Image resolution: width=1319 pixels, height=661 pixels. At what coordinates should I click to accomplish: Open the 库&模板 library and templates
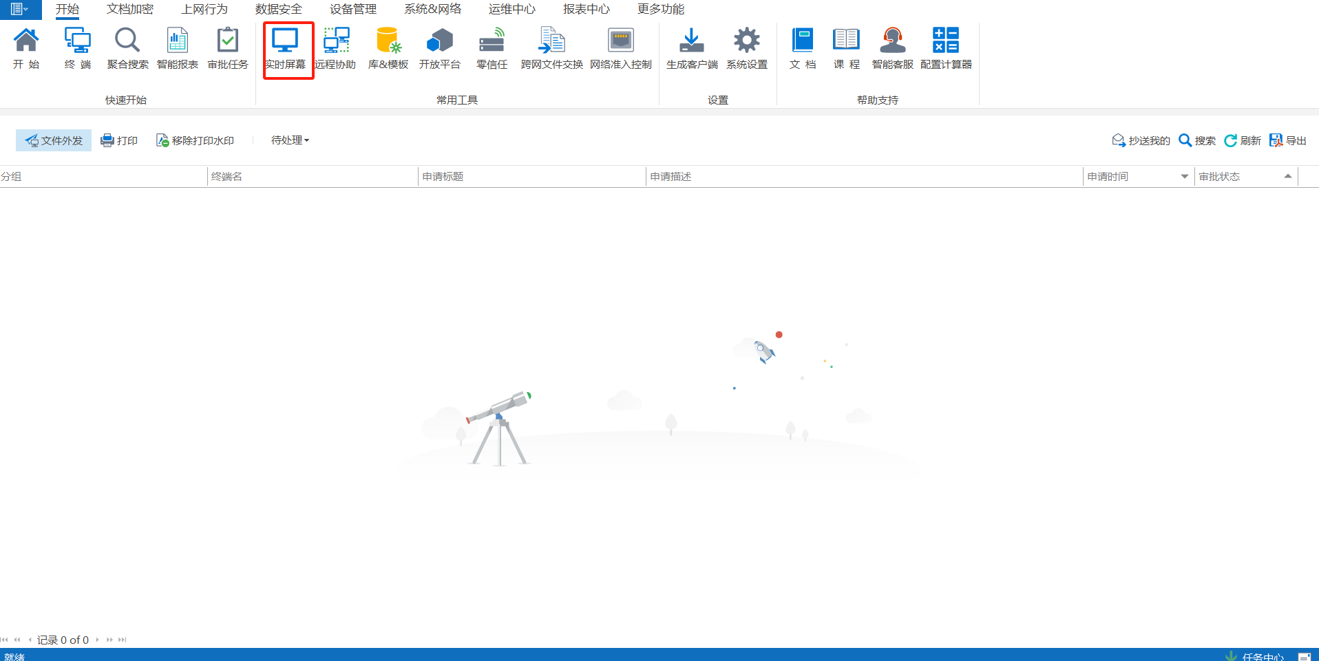click(388, 48)
